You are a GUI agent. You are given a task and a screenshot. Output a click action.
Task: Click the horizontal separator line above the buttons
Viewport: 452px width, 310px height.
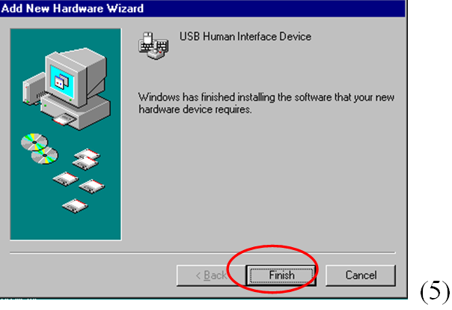(x=202, y=253)
